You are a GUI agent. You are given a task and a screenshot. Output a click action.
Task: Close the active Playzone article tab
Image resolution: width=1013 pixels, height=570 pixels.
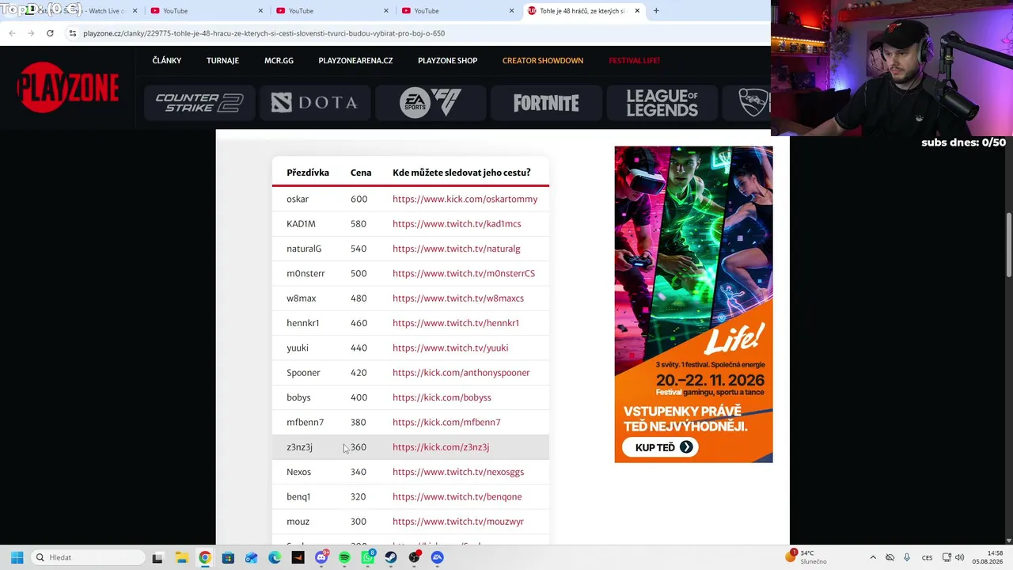coord(637,11)
